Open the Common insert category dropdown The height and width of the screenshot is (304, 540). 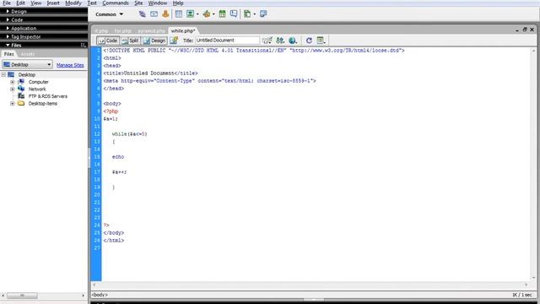(109, 14)
